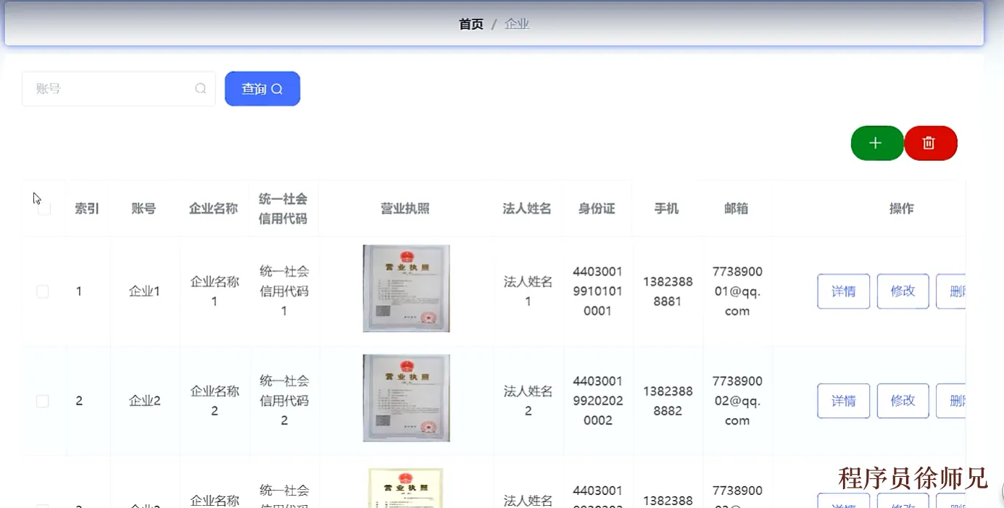Click the cell 企业名称 2
Image resolution: width=1004 pixels, height=508 pixels.
point(215,401)
